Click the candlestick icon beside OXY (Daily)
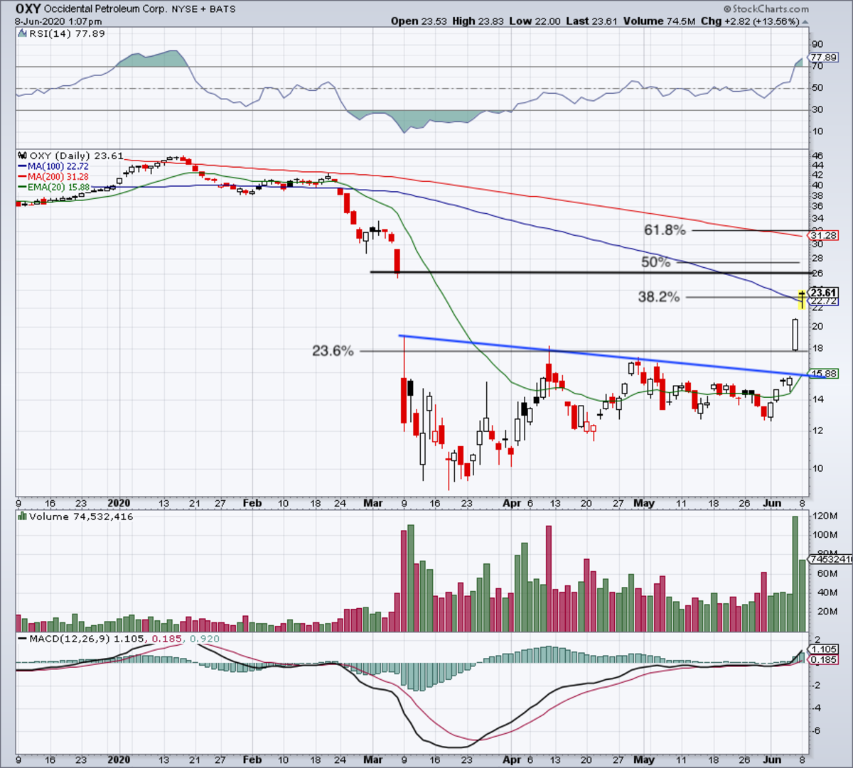853x768 pixels. pos(22,156)
